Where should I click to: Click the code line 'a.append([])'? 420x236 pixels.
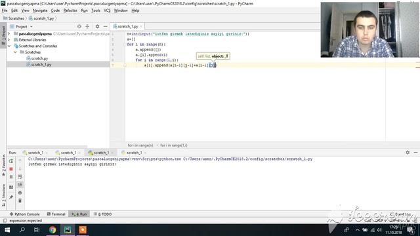click(x=148, y=50)
